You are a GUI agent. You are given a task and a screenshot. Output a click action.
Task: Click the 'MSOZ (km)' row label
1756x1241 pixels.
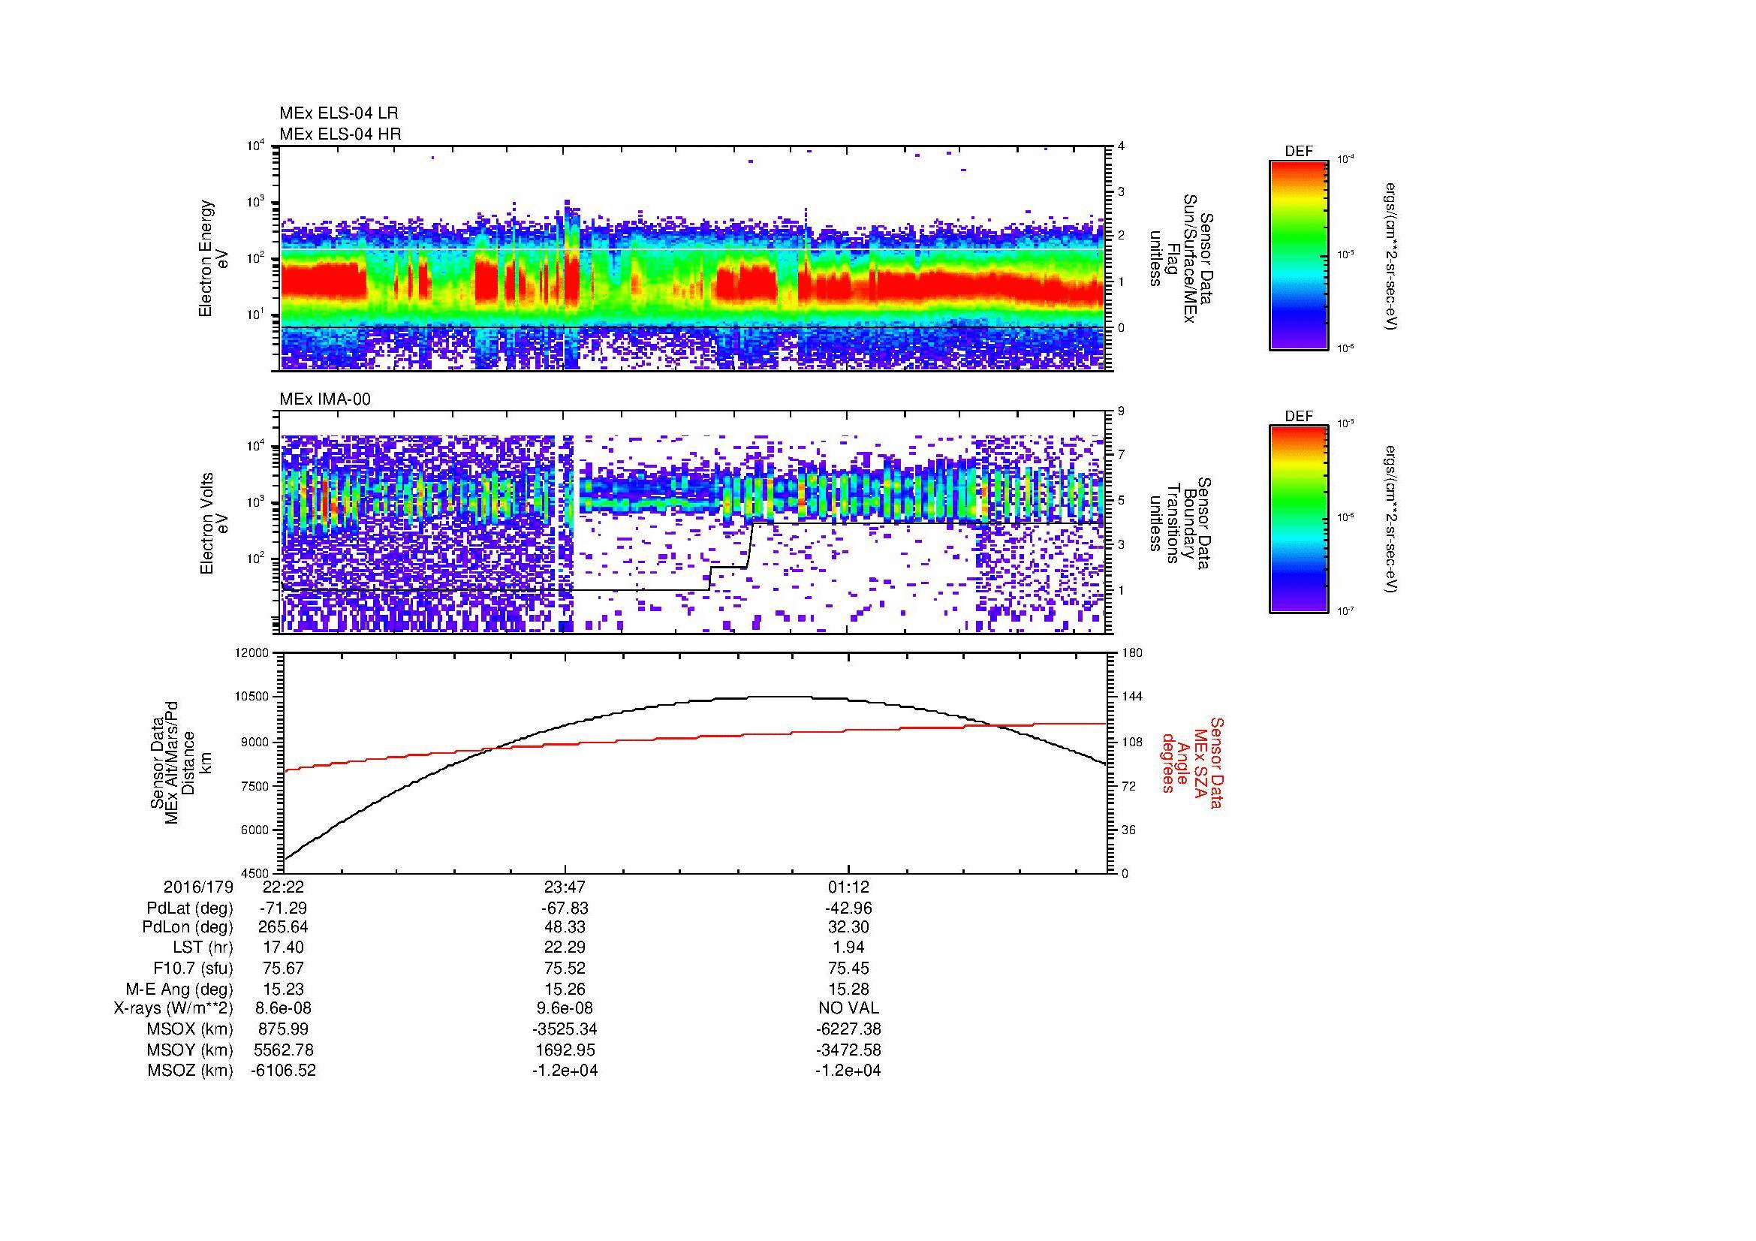[190, 1071]
